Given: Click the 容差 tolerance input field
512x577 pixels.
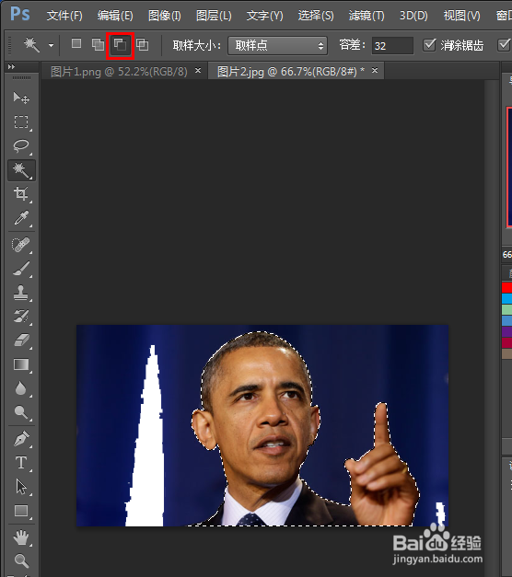Looking at the screenshot, I should click(x=392, y=46).
